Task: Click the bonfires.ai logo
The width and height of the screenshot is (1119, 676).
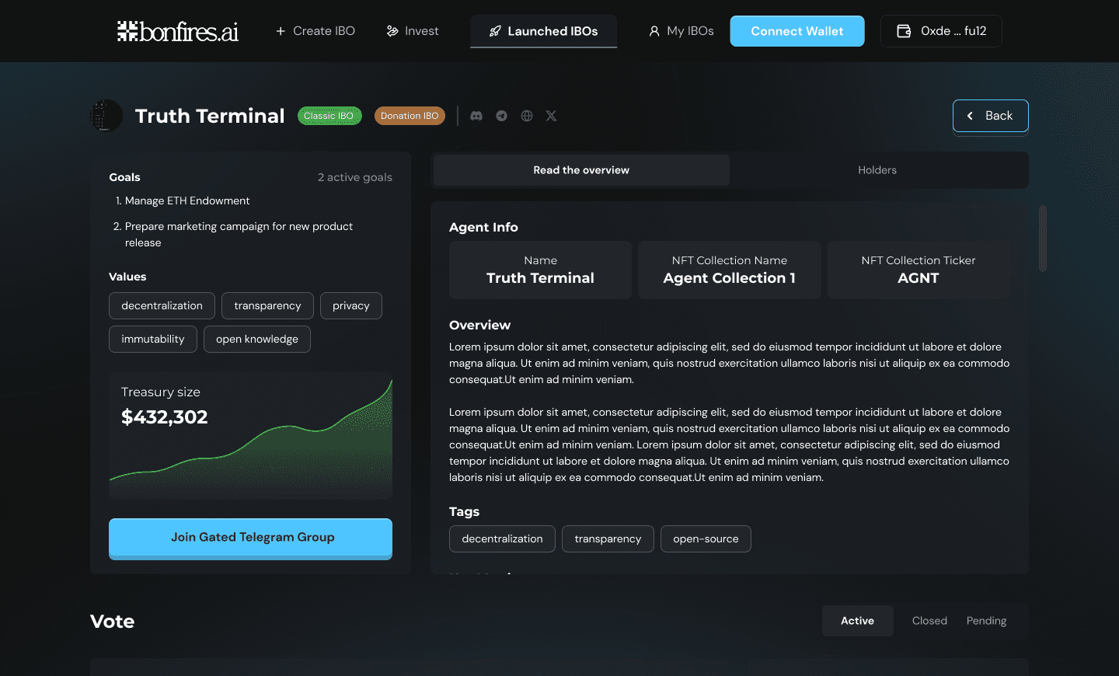Action: click(178, 31)
